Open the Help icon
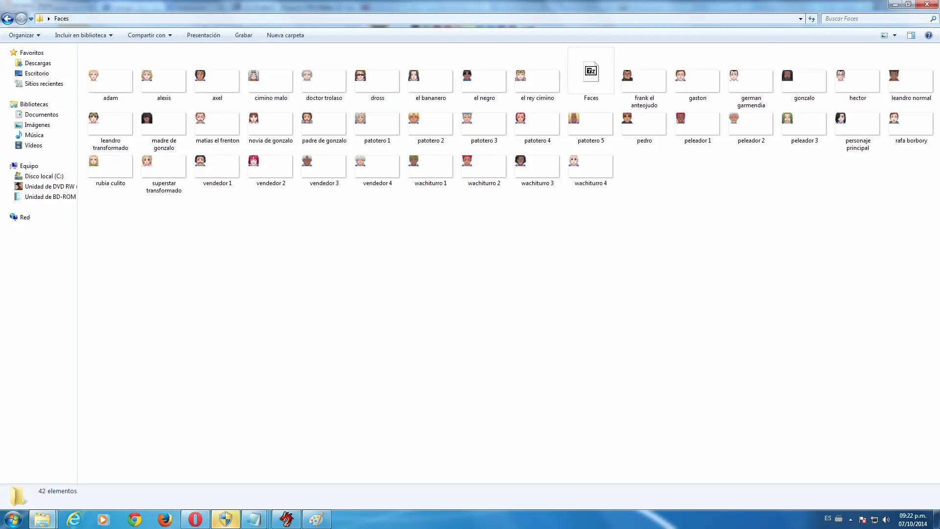The image size is (940, 529). [x=928, y=35]
